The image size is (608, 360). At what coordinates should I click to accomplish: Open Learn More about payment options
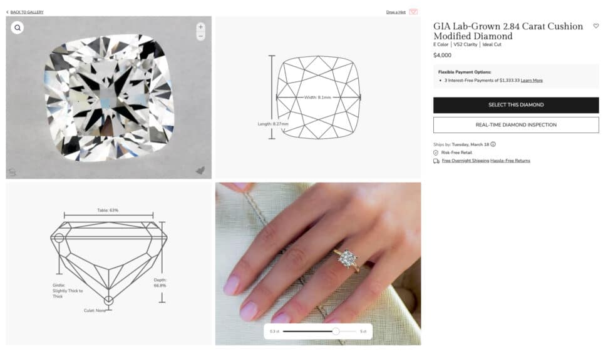tap(532, 81)
